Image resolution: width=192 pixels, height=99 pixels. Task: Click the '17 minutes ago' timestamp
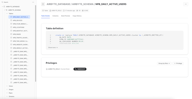coord(70,11)
